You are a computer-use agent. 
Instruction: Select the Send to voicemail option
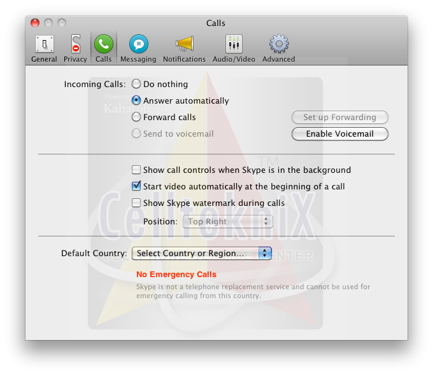[x=136, y=133]
